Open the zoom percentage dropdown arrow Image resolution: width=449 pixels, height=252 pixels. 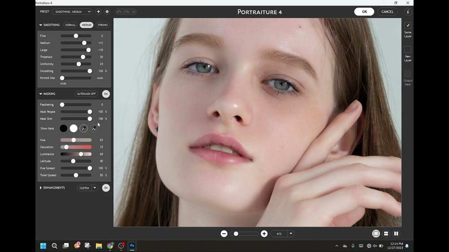[x=291, y=234]
